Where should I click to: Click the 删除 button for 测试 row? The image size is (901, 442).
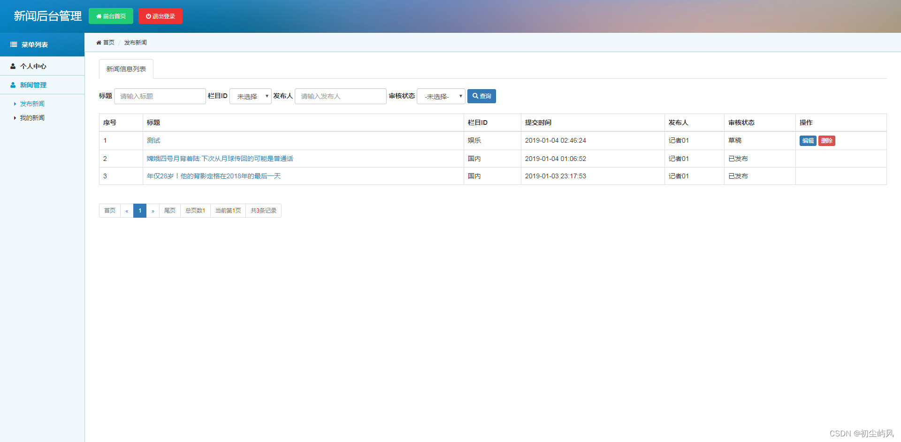pos(827,141)
